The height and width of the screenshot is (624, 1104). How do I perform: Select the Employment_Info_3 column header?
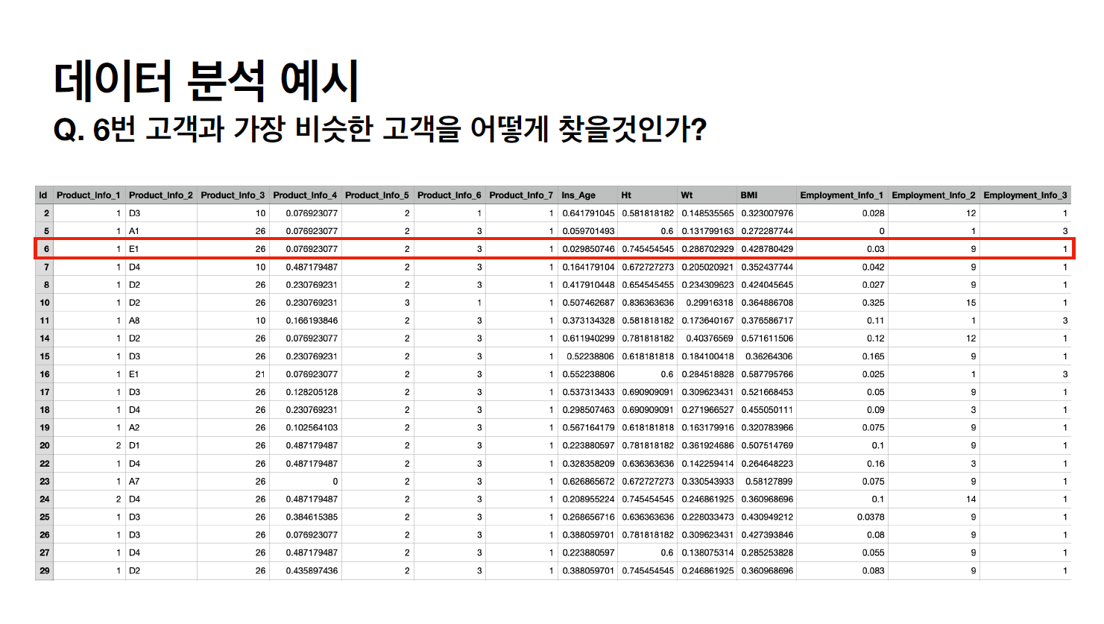(x=1025, y=195)
